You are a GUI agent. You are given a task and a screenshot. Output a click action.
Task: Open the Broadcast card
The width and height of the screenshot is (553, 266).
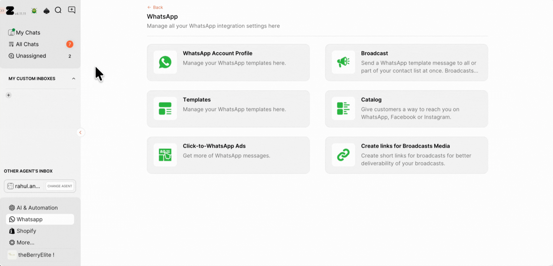[406, 63]
